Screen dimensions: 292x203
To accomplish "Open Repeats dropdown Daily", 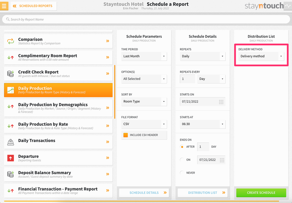I will click(x=202, y=56).
